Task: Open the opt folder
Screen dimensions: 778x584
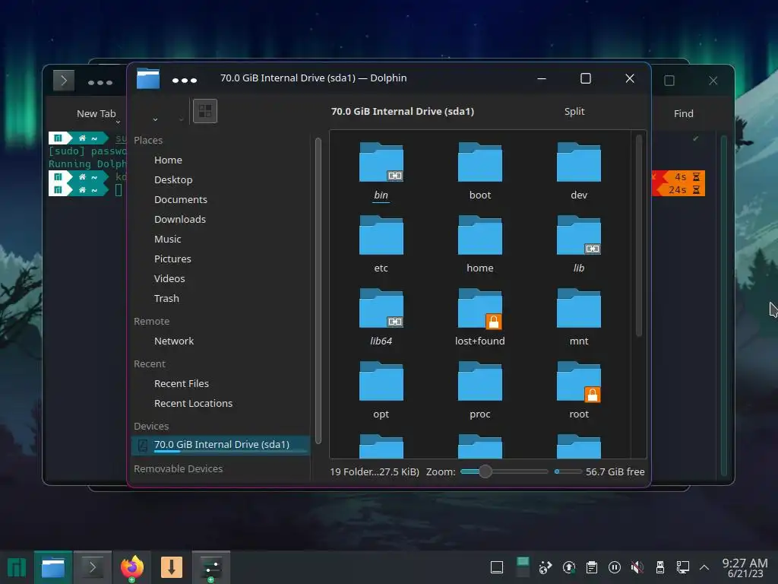Action: 381,390
